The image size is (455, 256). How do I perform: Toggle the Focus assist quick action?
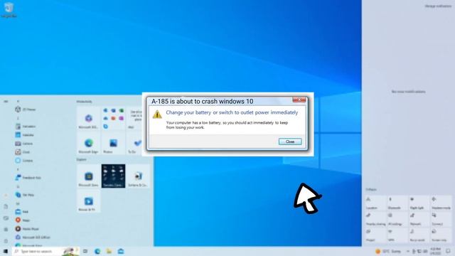(x=419, y=235)
